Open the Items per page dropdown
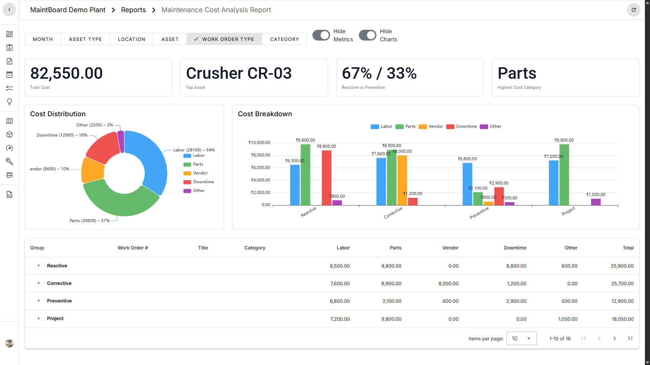This screenshot has width=650, height=365. [521, 338]
